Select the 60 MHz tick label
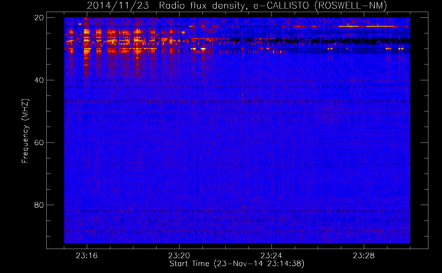Image resolution: width=442 pixels, height=273 pixels. (x=39, y=143)
